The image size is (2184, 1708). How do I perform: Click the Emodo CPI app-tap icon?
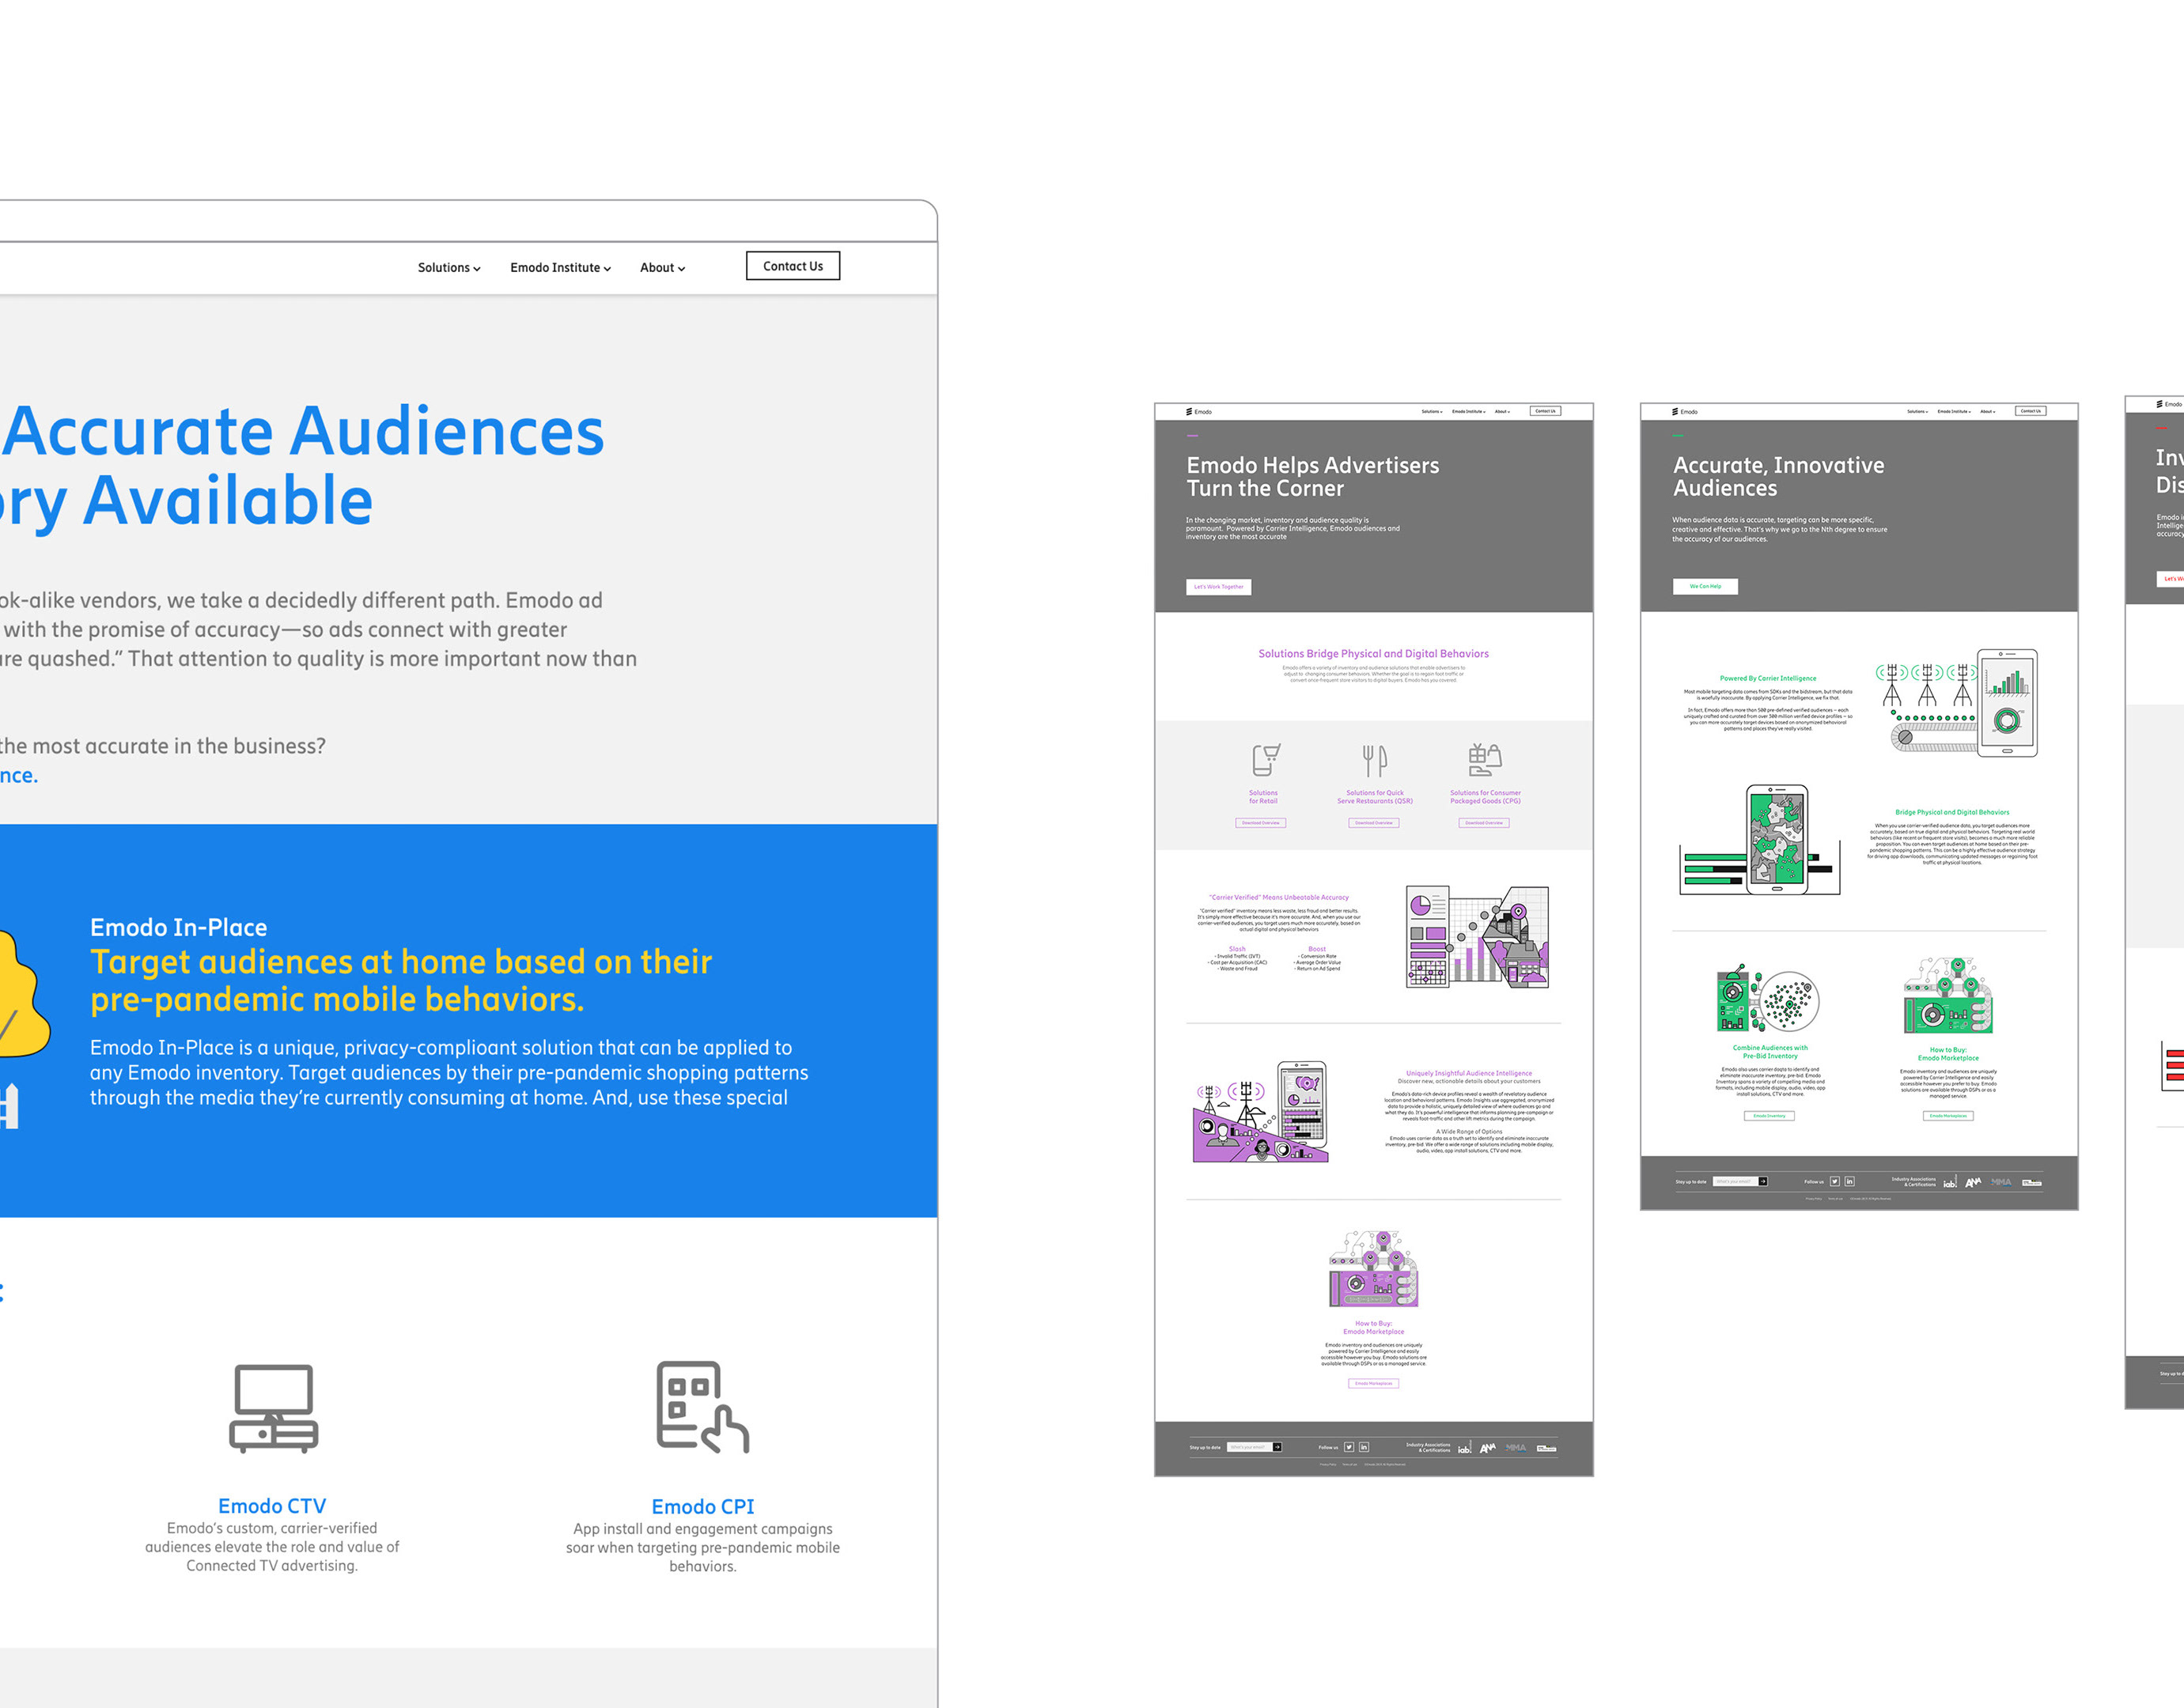[703, 1407]
